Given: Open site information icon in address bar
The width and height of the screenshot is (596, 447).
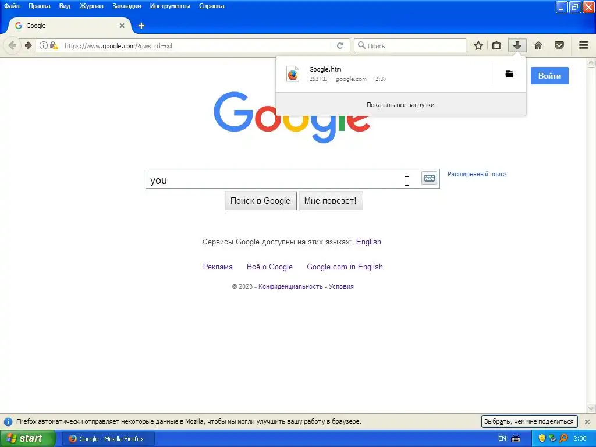Looking at the screenshot, I should tap(44, 45).
